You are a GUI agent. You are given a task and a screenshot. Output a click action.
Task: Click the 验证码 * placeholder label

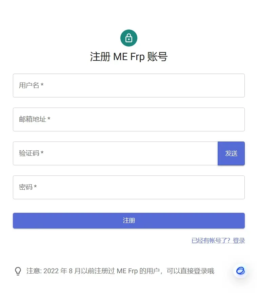click(x=31, y=153)
